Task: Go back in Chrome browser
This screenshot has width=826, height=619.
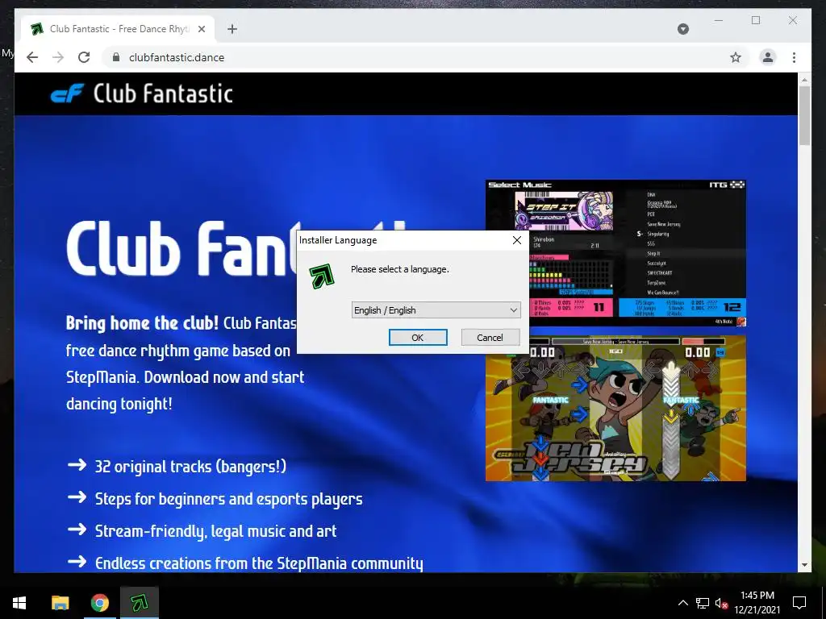Action: [32, 57]
